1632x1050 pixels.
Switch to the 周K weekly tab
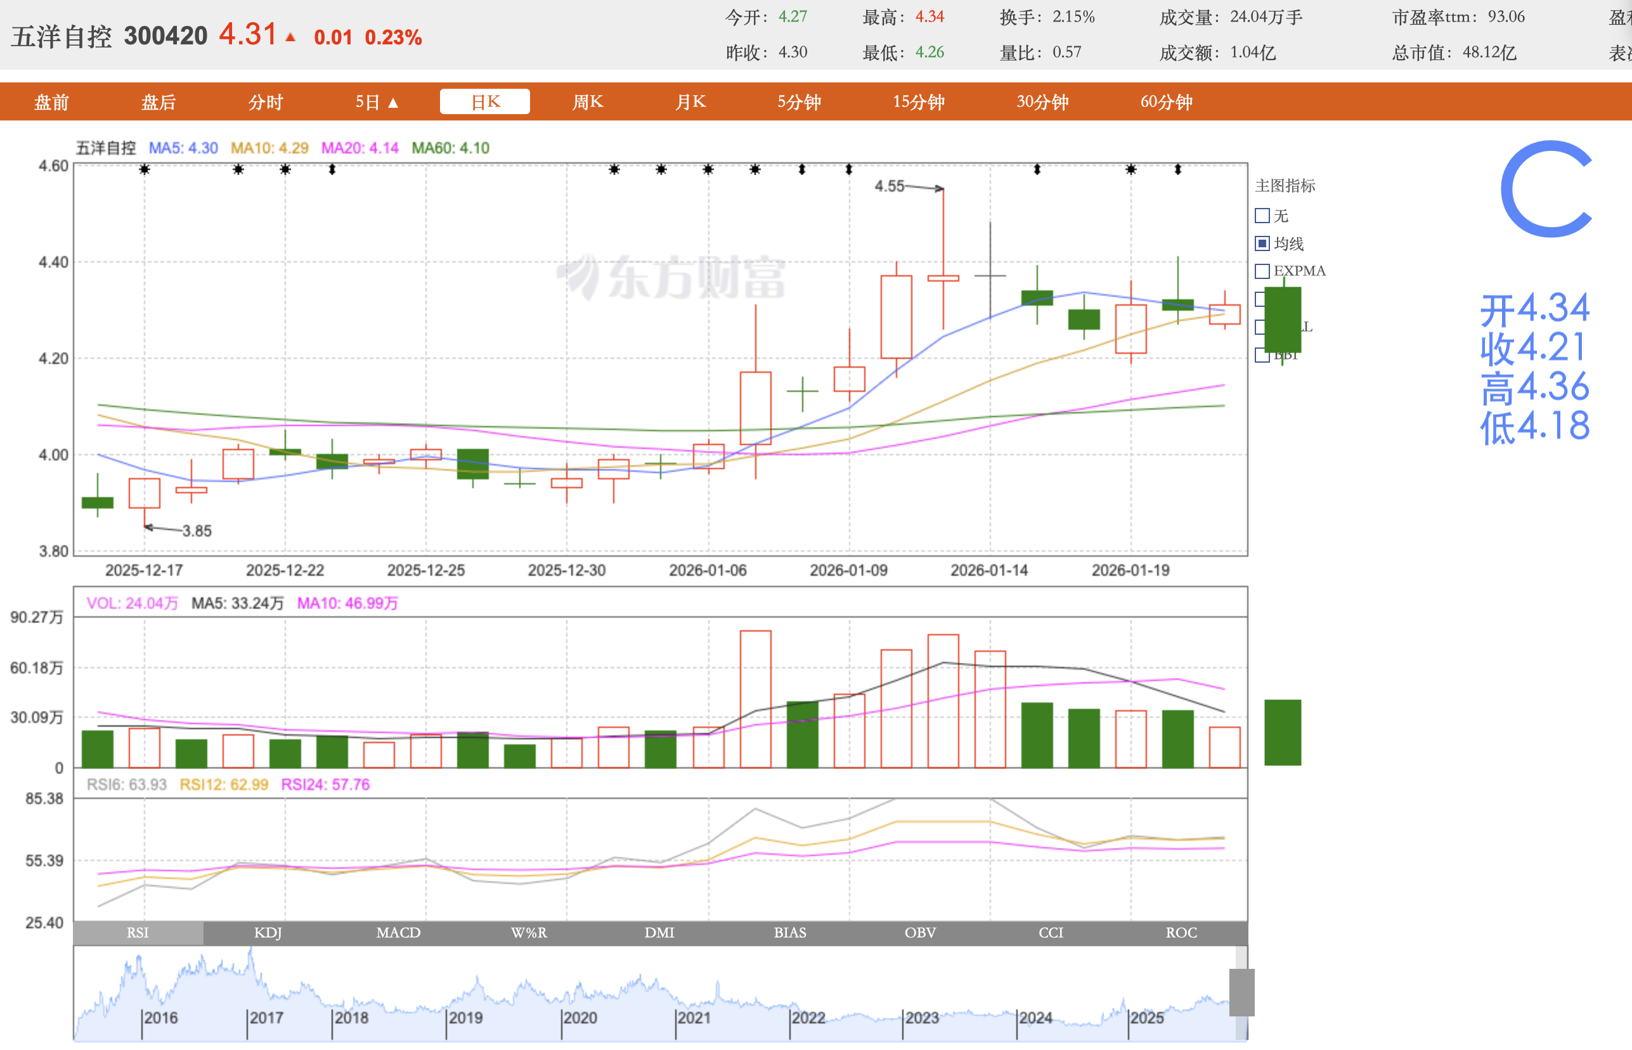pos(587,102)
